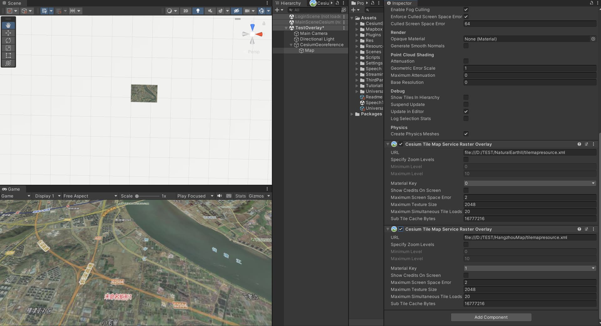
Task: Select the Rotate tool
Action: coord(8,40)
